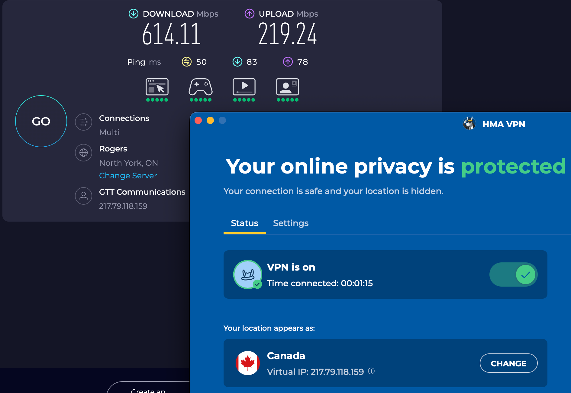Click the upload latency arrow icon

coord(288,62)
